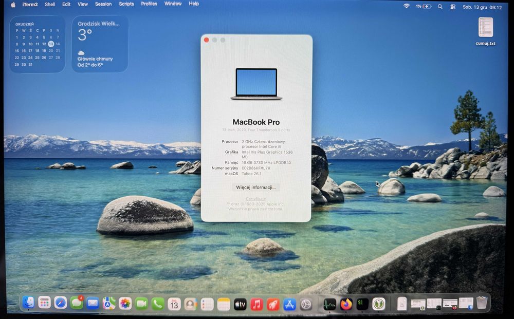The width and height of the screenshot is (514, 319).
Task: Open the Window menu
Action: pyautogui.click(x=173, y=4)
